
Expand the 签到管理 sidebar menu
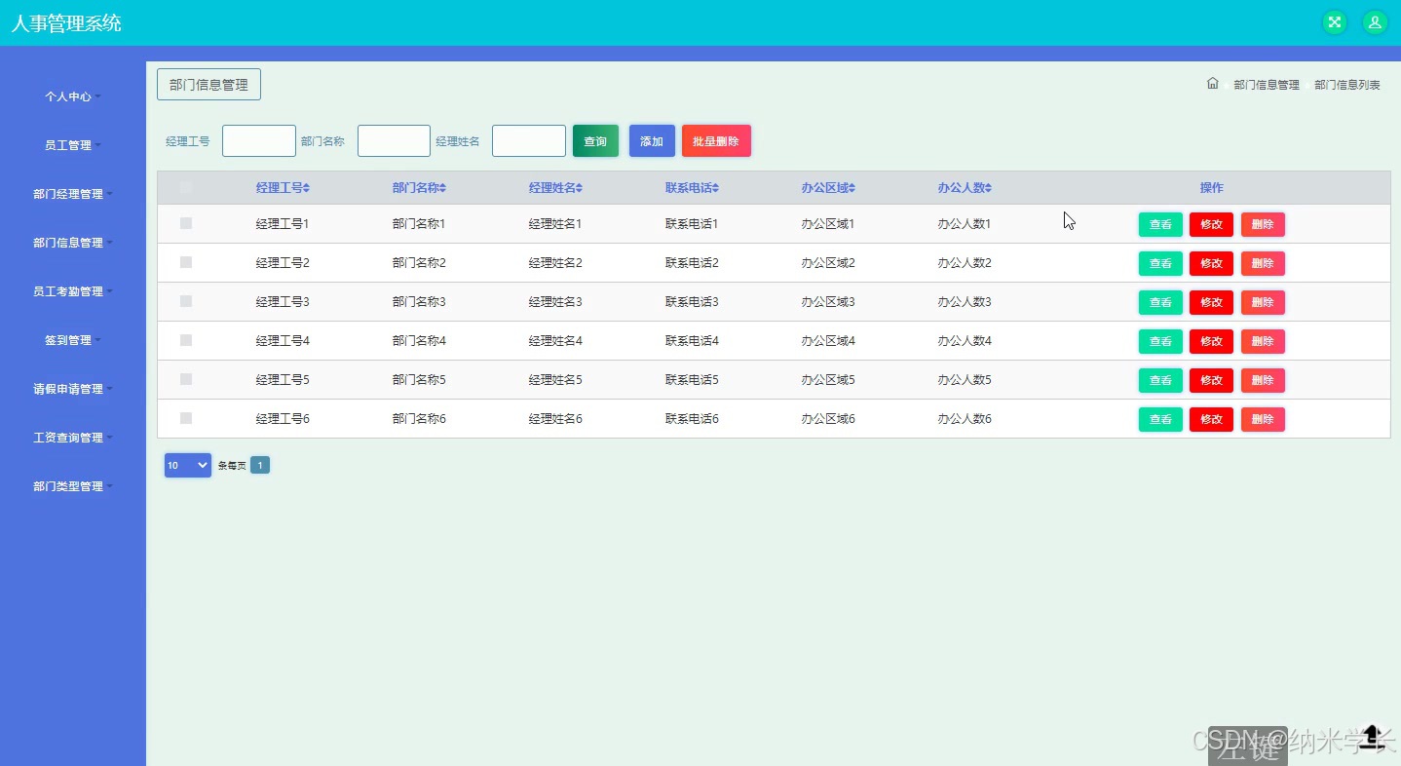pos(73,340)
